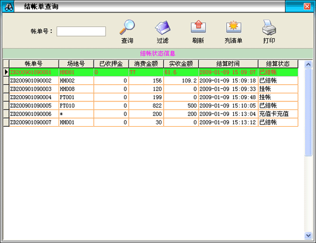Viewport: 316px width, 243px height.
Task: Click the binoculars icon in title bar
Action: [8, 7]
